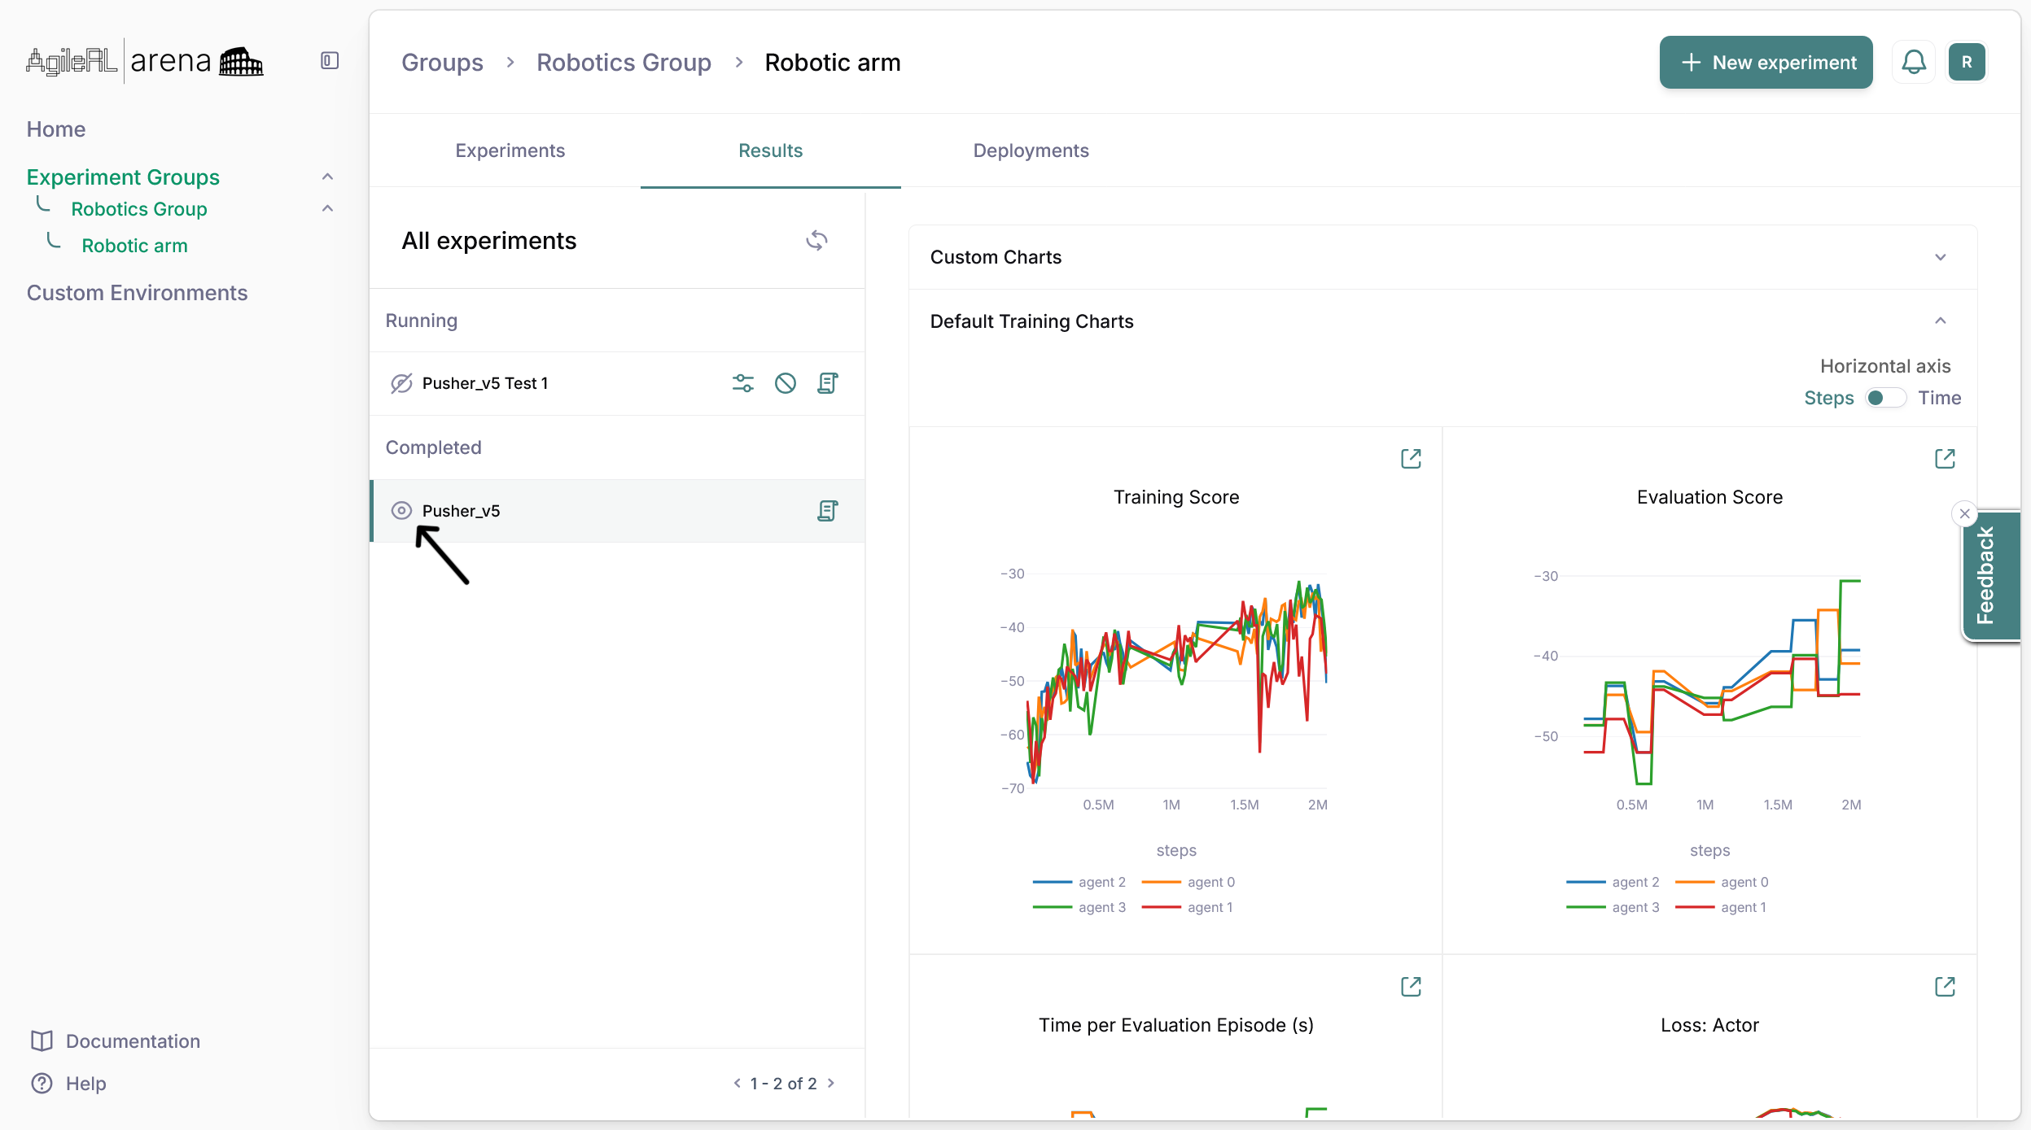Show Pusher_v5 Test 1 in the charts
The height and width of the screenshot is (1130, 2031).
tap(401, 383)
